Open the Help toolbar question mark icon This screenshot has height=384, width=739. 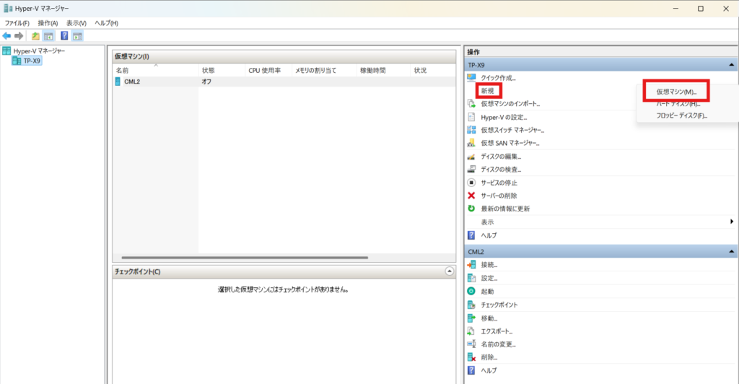pyautogui.click(x=64, y=36)
